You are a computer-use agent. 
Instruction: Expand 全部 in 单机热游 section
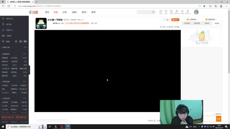tap(25, 81)
